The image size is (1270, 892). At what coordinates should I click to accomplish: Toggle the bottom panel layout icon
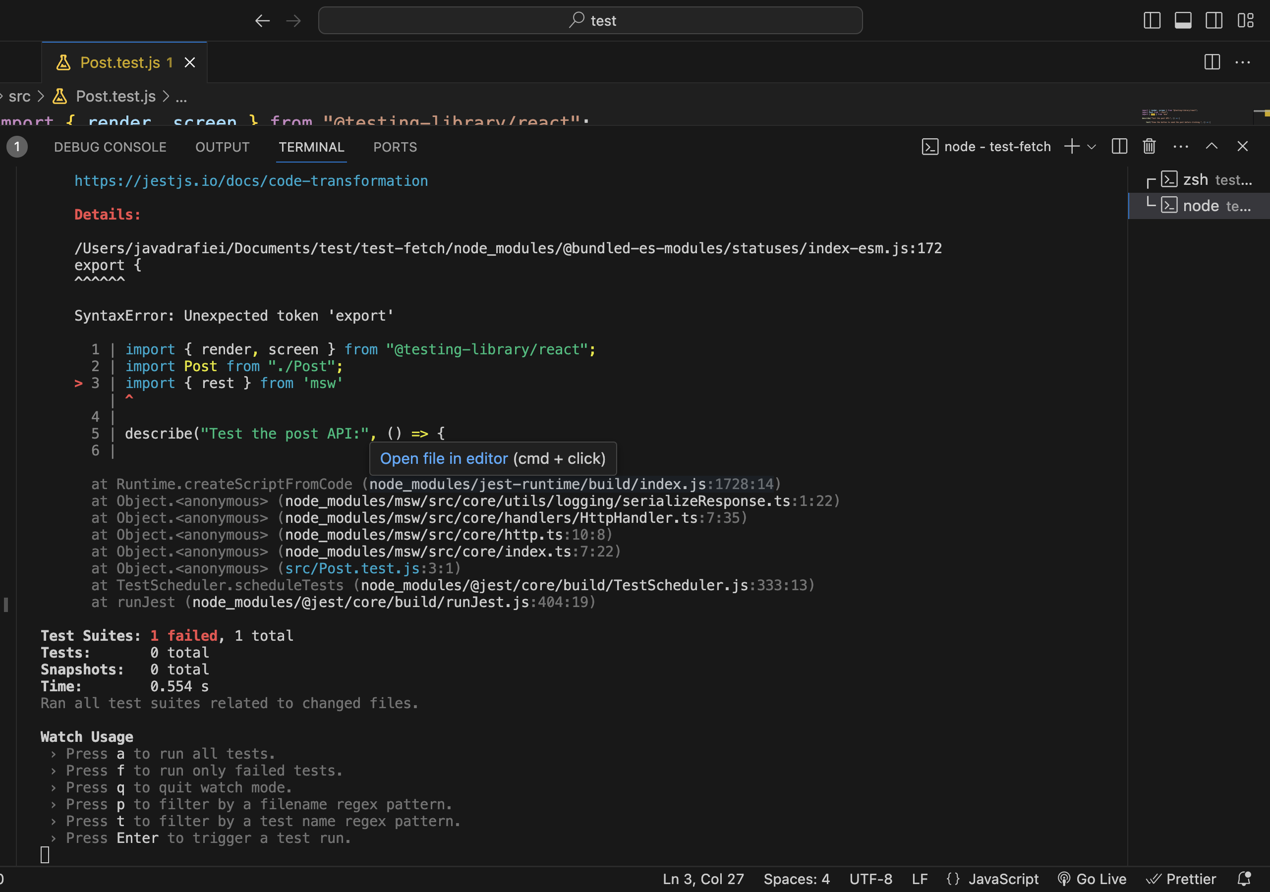(x=1183, y=20)
